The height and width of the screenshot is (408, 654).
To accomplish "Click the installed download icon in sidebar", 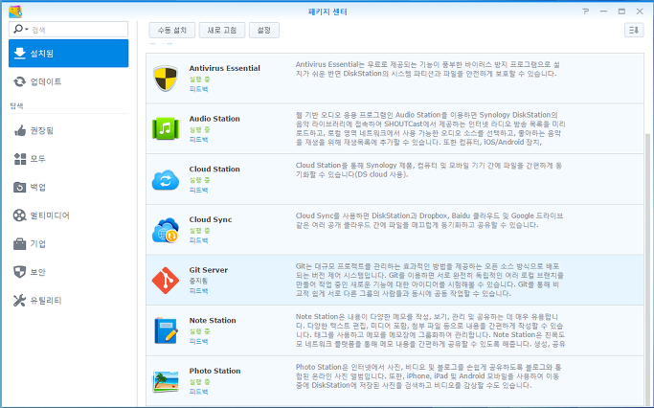I will pyautogui.click(x=19, y=54).
